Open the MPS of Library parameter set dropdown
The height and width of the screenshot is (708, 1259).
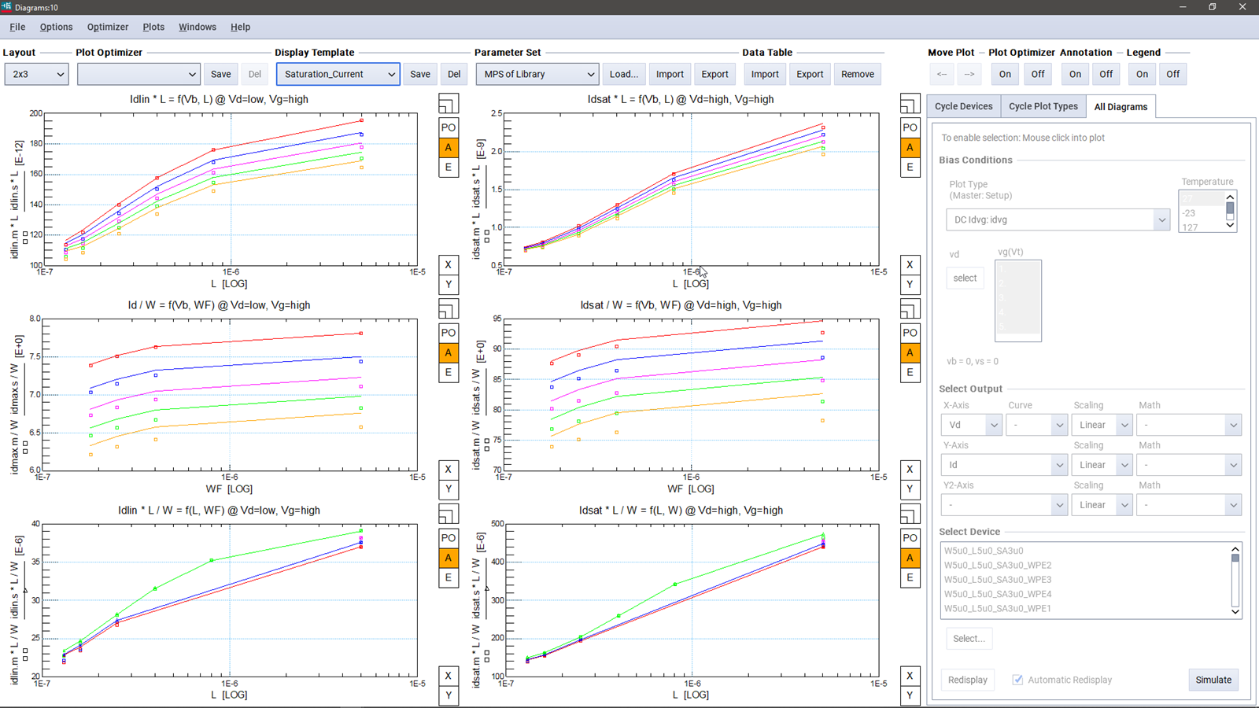coord(537,74)
